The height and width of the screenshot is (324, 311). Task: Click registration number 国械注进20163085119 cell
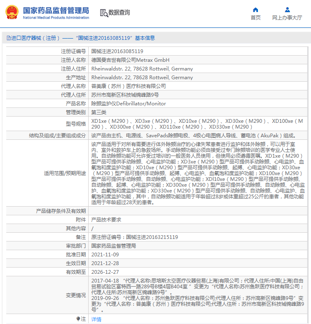coord(117,51)
